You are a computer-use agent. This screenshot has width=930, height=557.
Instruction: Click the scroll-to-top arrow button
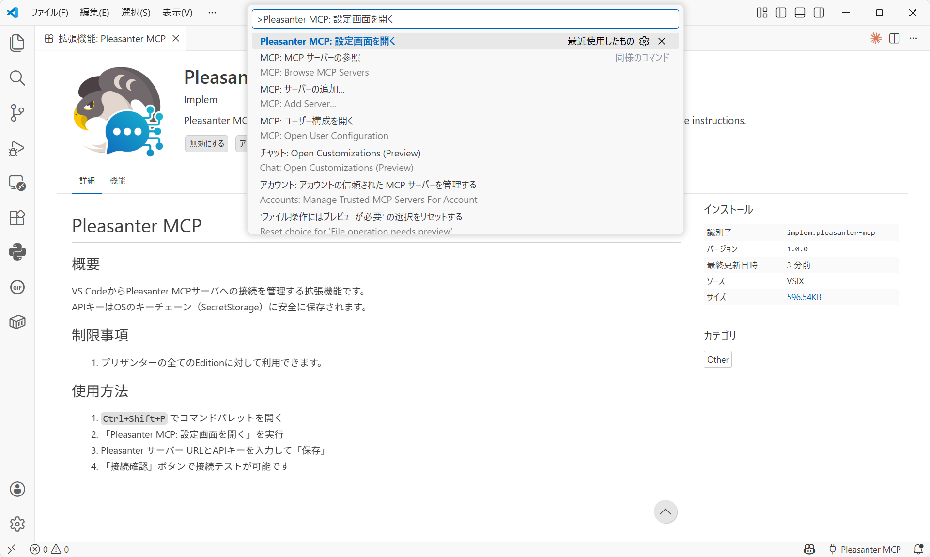coord(666,512)
